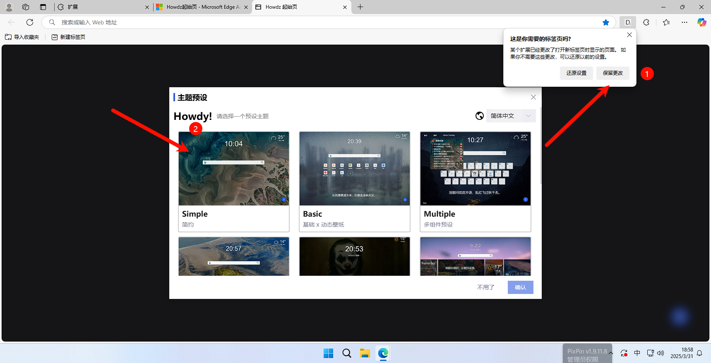
Task: Switch to Howdz起始页 Microsoft Edge Add-ons tab
Action: 202,7
